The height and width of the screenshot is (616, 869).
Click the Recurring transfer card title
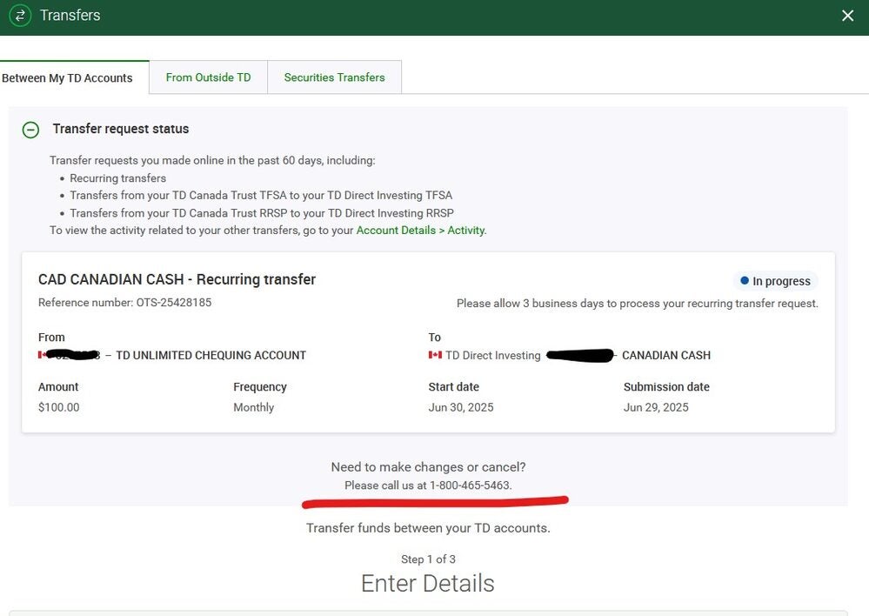pyautogui.click(x=177, y=279)
